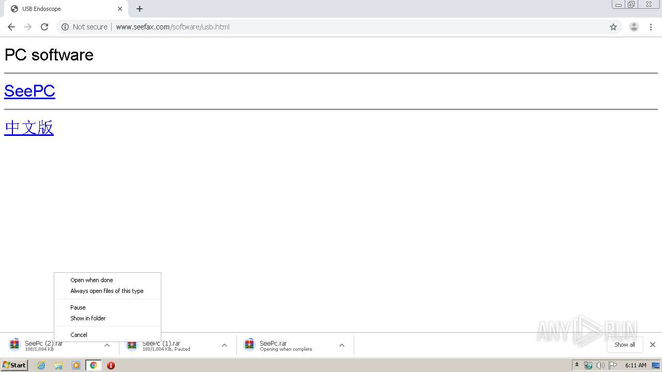662x372 pixels.
Task: Restore down the Chrome window
Action: click(x=631, y=4)
